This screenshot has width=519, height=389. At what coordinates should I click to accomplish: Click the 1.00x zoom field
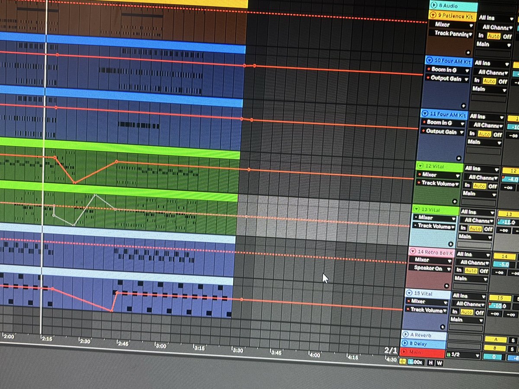[416, 362]
